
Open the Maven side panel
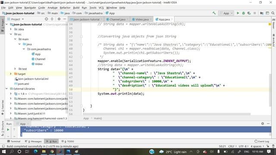pyautogui.click(x=273, y=24)
